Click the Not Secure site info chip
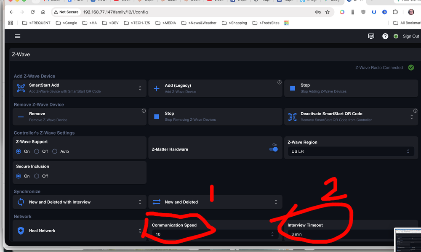421x252 pixels. click(x=67, y=12)
